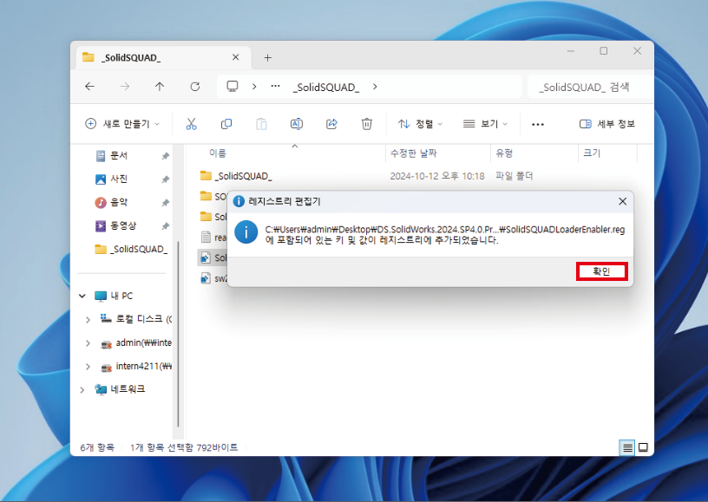The image size is (708, 502).
Task: Select the SO folder row icon
Action: pos(206,196)
